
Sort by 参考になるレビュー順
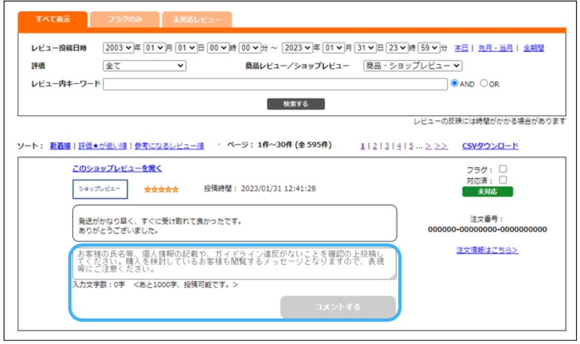click(x=169, y=146)
